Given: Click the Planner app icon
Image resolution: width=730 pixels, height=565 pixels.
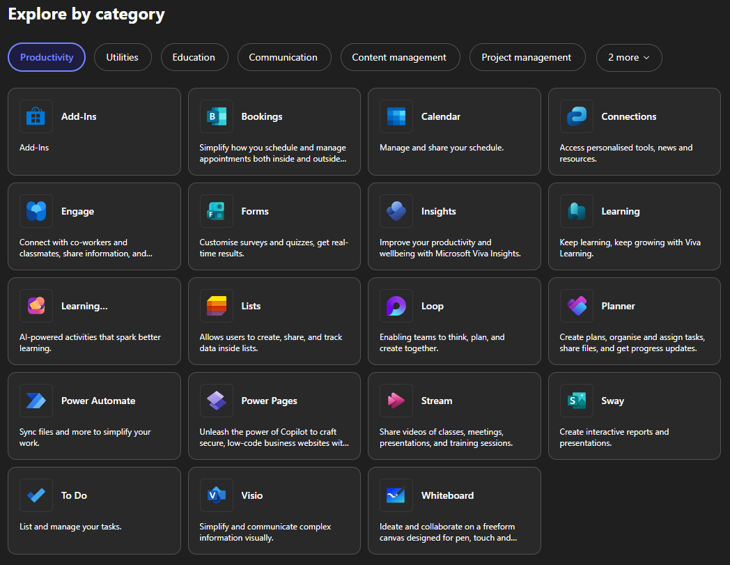Looking at the screenshot, I should [x=576, y=306].
